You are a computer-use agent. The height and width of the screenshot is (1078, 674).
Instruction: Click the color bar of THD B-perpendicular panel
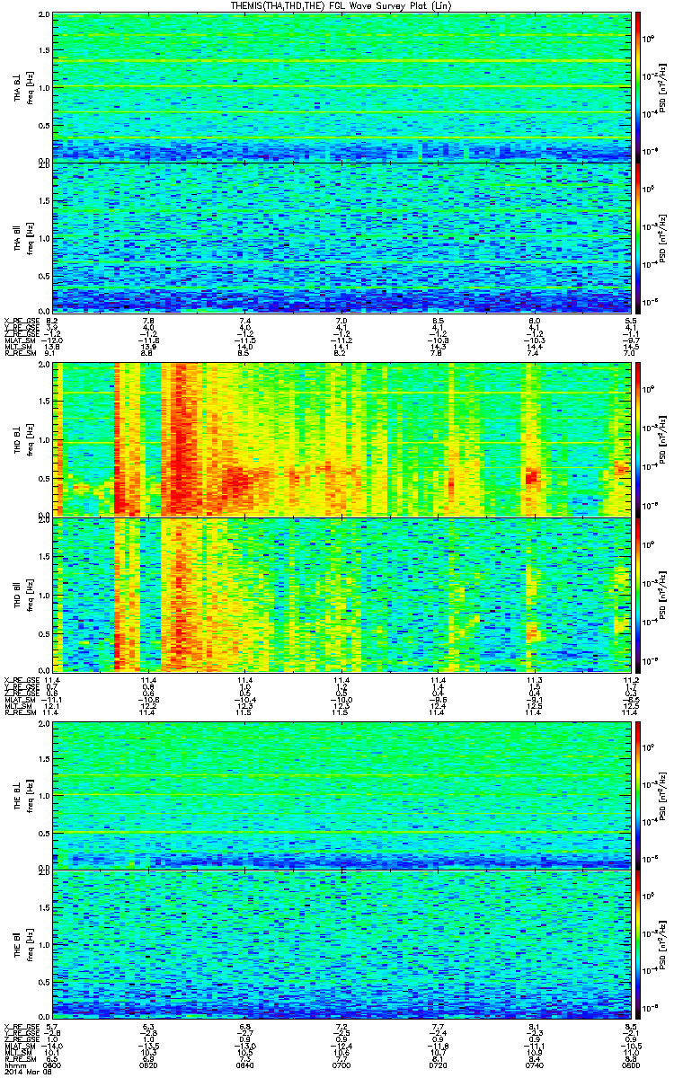coord(639,438)
